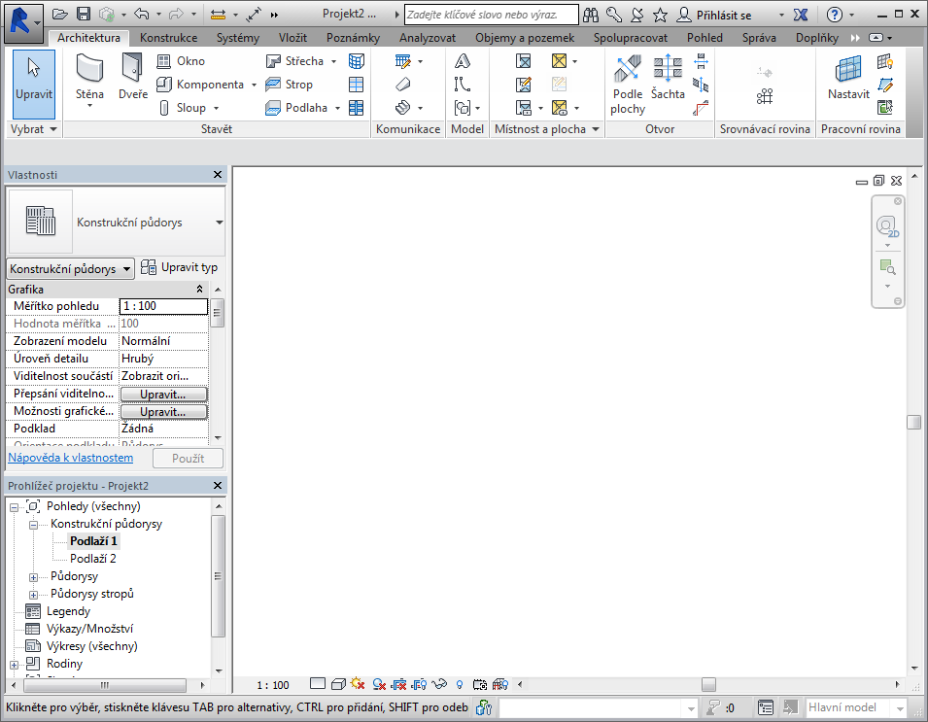Click the keyword search input field
928x722 pixels.
pyautogui.click(x=492, y=15)
